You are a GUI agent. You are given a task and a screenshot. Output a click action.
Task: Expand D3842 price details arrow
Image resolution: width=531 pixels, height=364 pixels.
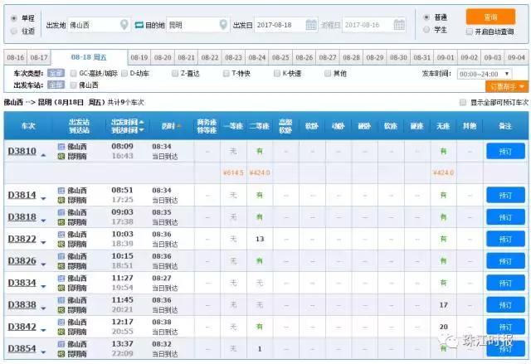43,330
